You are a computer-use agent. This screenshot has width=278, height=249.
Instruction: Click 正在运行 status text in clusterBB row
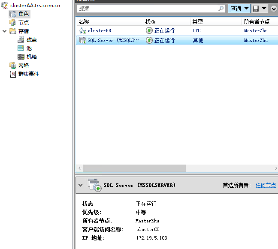click(165, 30)
